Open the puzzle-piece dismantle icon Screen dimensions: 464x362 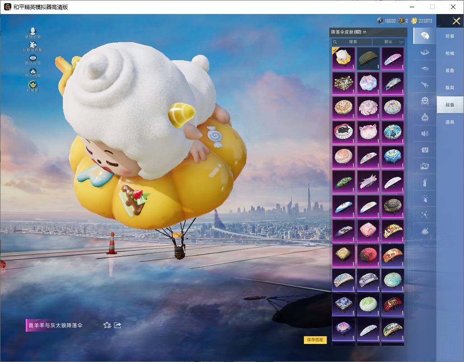33,45
